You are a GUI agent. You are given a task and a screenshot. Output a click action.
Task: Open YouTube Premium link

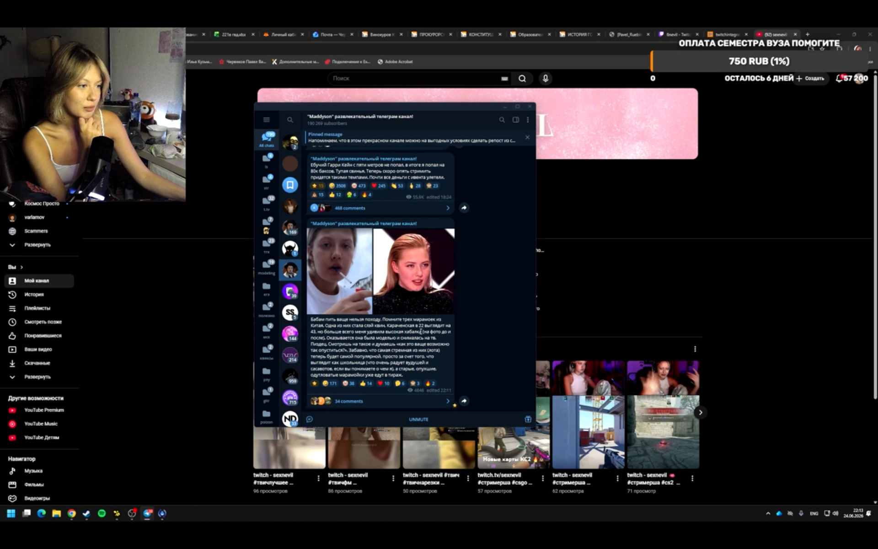(x=39, y=410)
